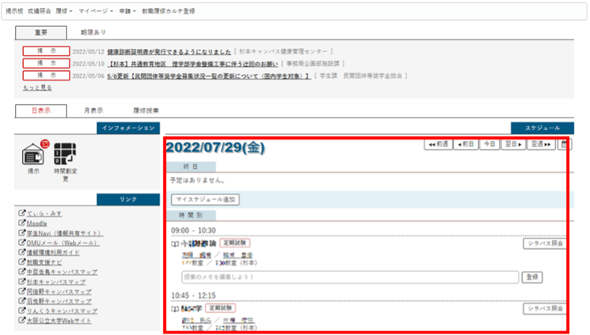The height and width of the screenshot is (335, 590).
Task: Open the 時間割変更 timetable change icon
Action: point(65,153)
